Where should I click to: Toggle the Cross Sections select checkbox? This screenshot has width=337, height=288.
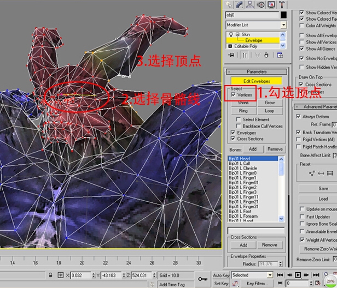coord(233,139)
